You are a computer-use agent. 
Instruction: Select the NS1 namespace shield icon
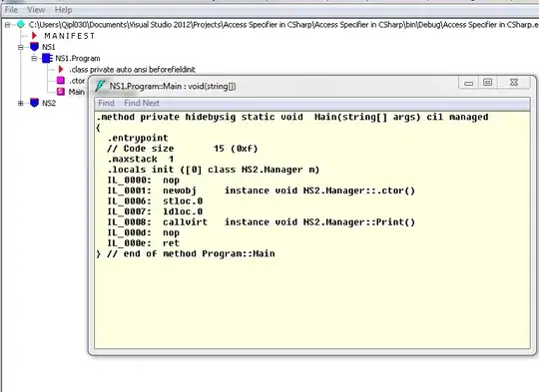(x=34, y=46)
